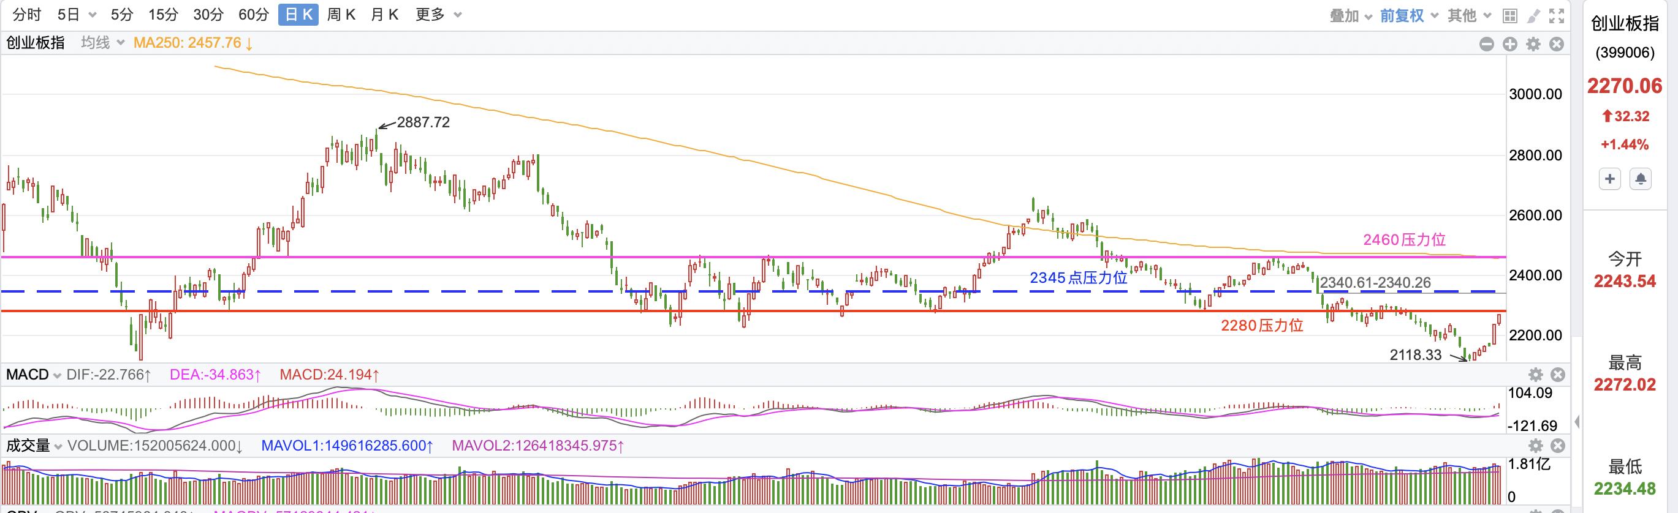This screenshot has height=513, width=1678.
Task: Switch to 分时 intraday tab
Action: 28,14
